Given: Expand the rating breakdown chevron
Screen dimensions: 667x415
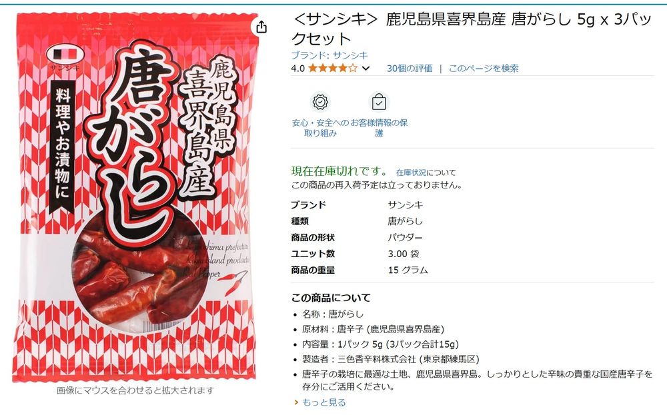Looking at the screenshot, I should point(366,69).
